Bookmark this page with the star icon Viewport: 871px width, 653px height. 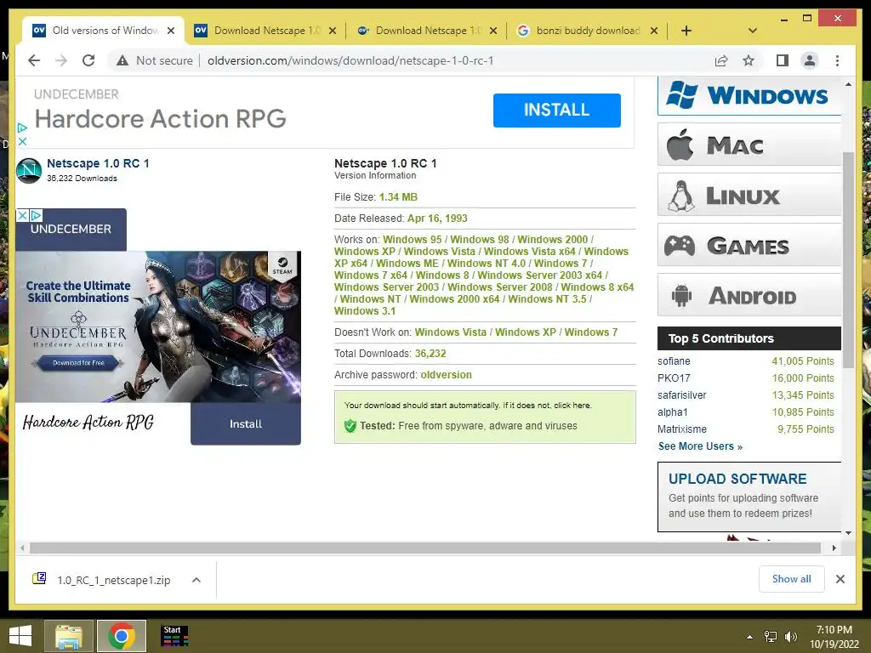(749, 60)
